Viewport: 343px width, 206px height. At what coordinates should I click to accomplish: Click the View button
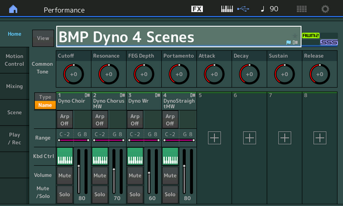[43, 38]
